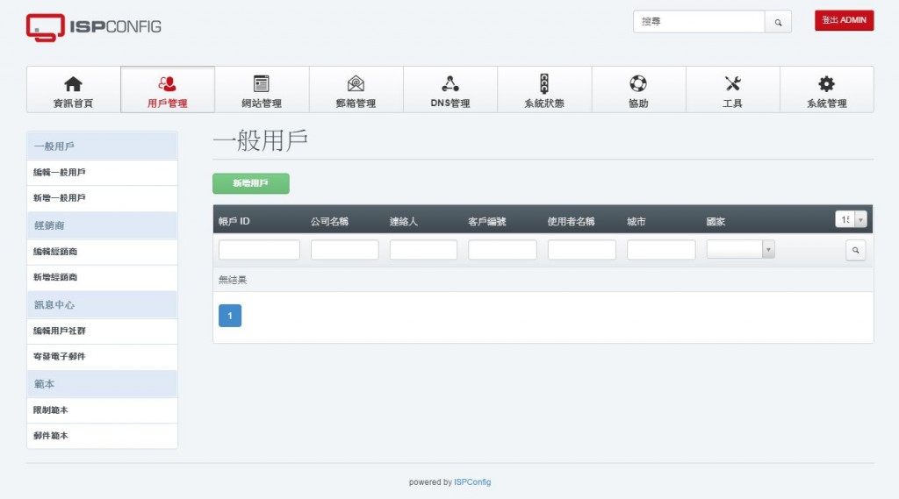Sort by 客戶編號 column header

(486, 221)
